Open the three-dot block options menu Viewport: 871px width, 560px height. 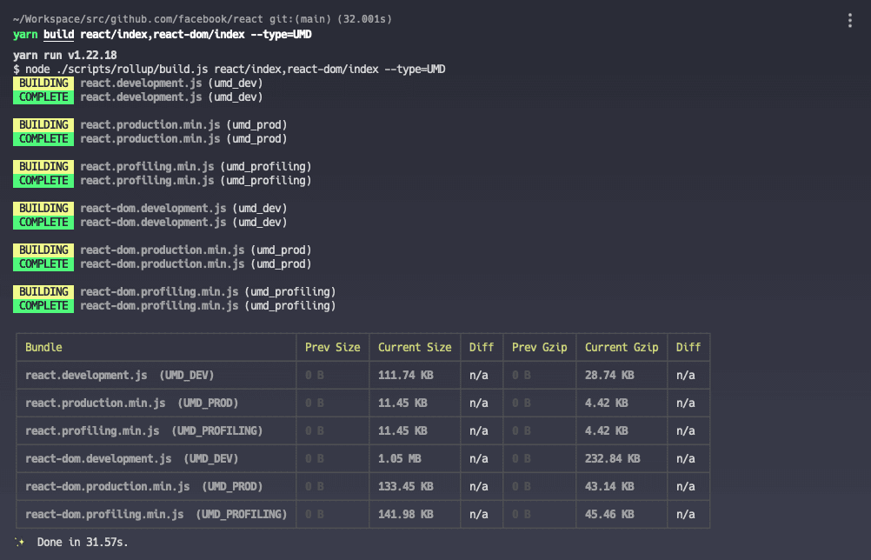pyautogui.click(x=849, y=21)
